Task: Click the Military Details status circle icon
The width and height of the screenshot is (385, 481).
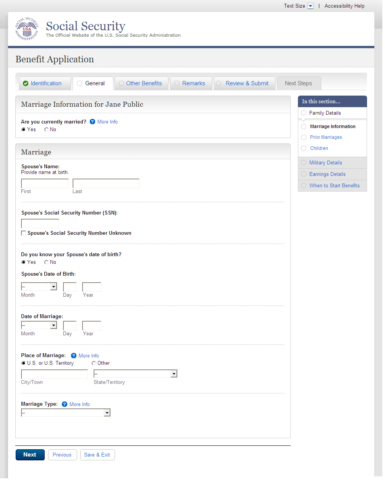Action: point(304,162)
